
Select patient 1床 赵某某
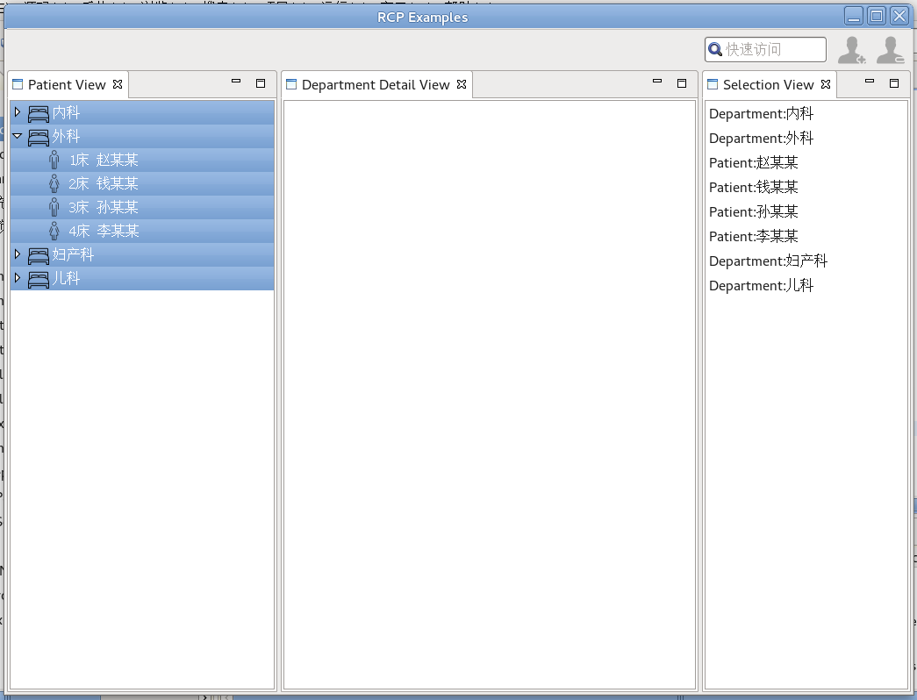(142, 160)
